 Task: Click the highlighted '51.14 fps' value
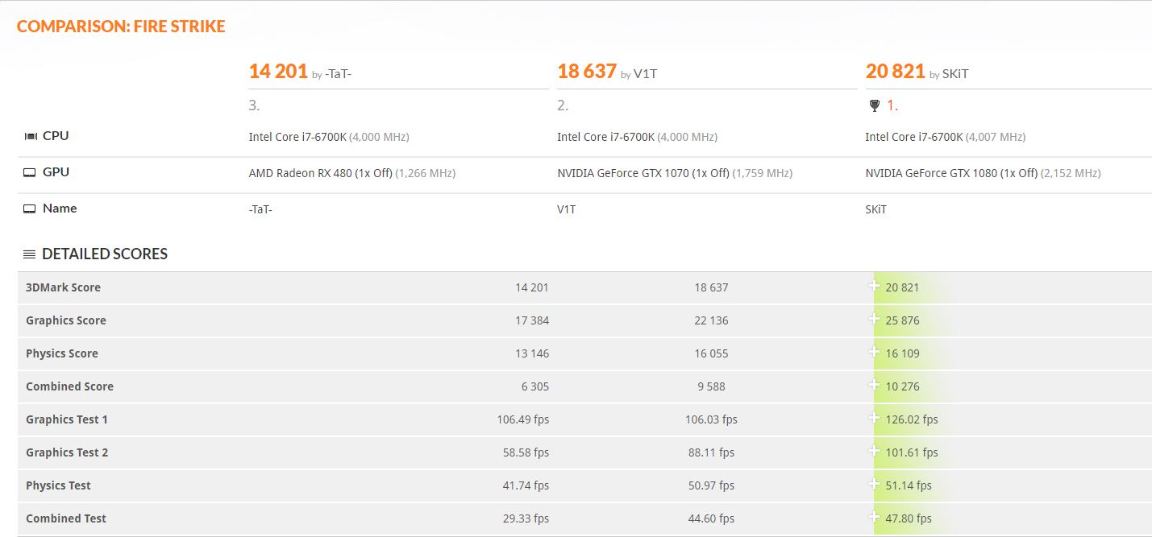coord(909,485)
